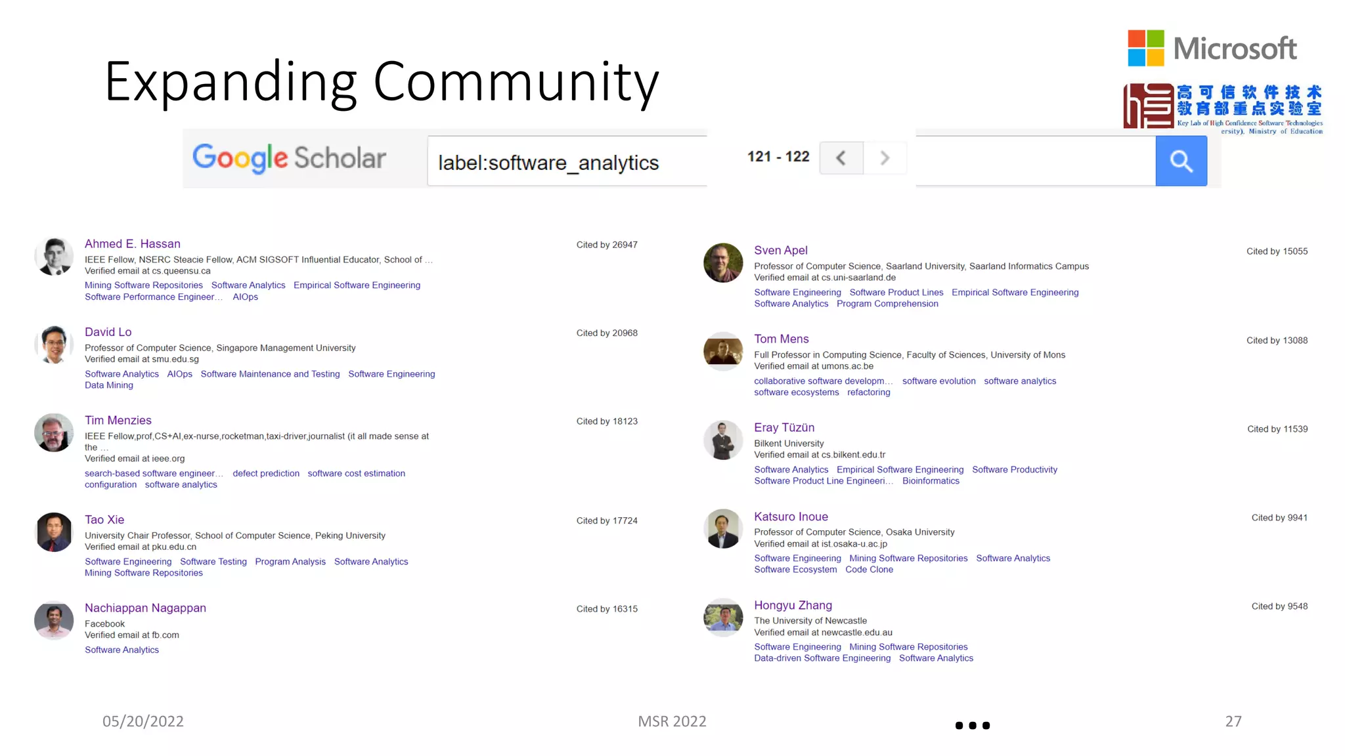Screen dimensions: 1345x756
Task: Open the Hongyu Zhang name link
Action: pos(793,605)
